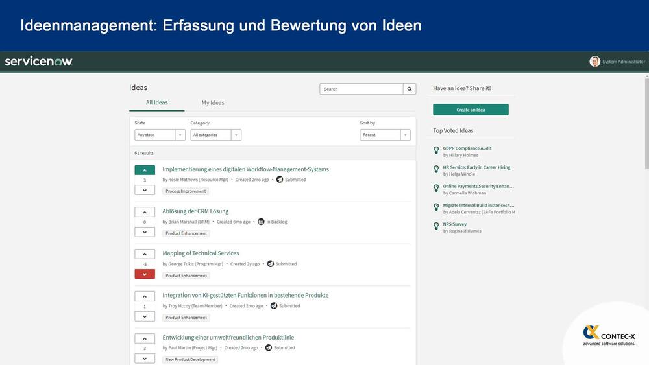This screenshot has width=649, height=365.
Task: Expand the All categories dropdown
Action: pyautogui.click(x=215, y=135)
